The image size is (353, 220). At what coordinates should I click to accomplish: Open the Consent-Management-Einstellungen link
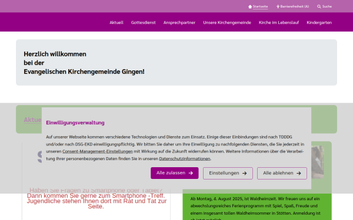pyautogui.click(x=98, y=151)
